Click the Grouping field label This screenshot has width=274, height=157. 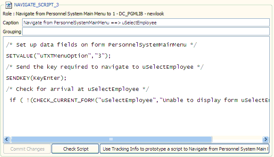click(x=12, y=32)
